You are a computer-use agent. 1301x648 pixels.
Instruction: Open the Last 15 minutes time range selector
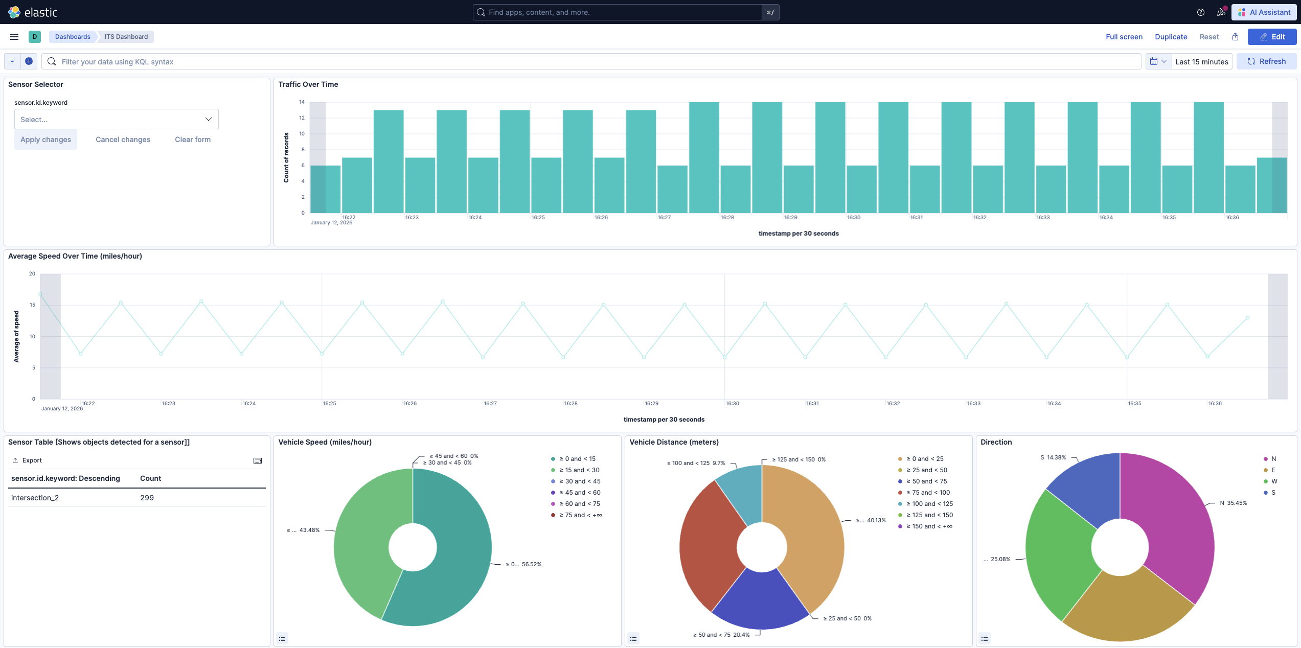pos(1201,61)
